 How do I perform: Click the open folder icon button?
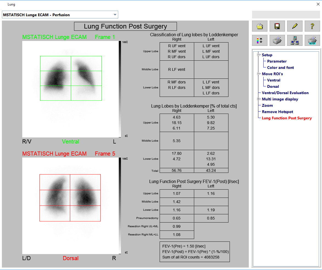[x=259, y=26]
